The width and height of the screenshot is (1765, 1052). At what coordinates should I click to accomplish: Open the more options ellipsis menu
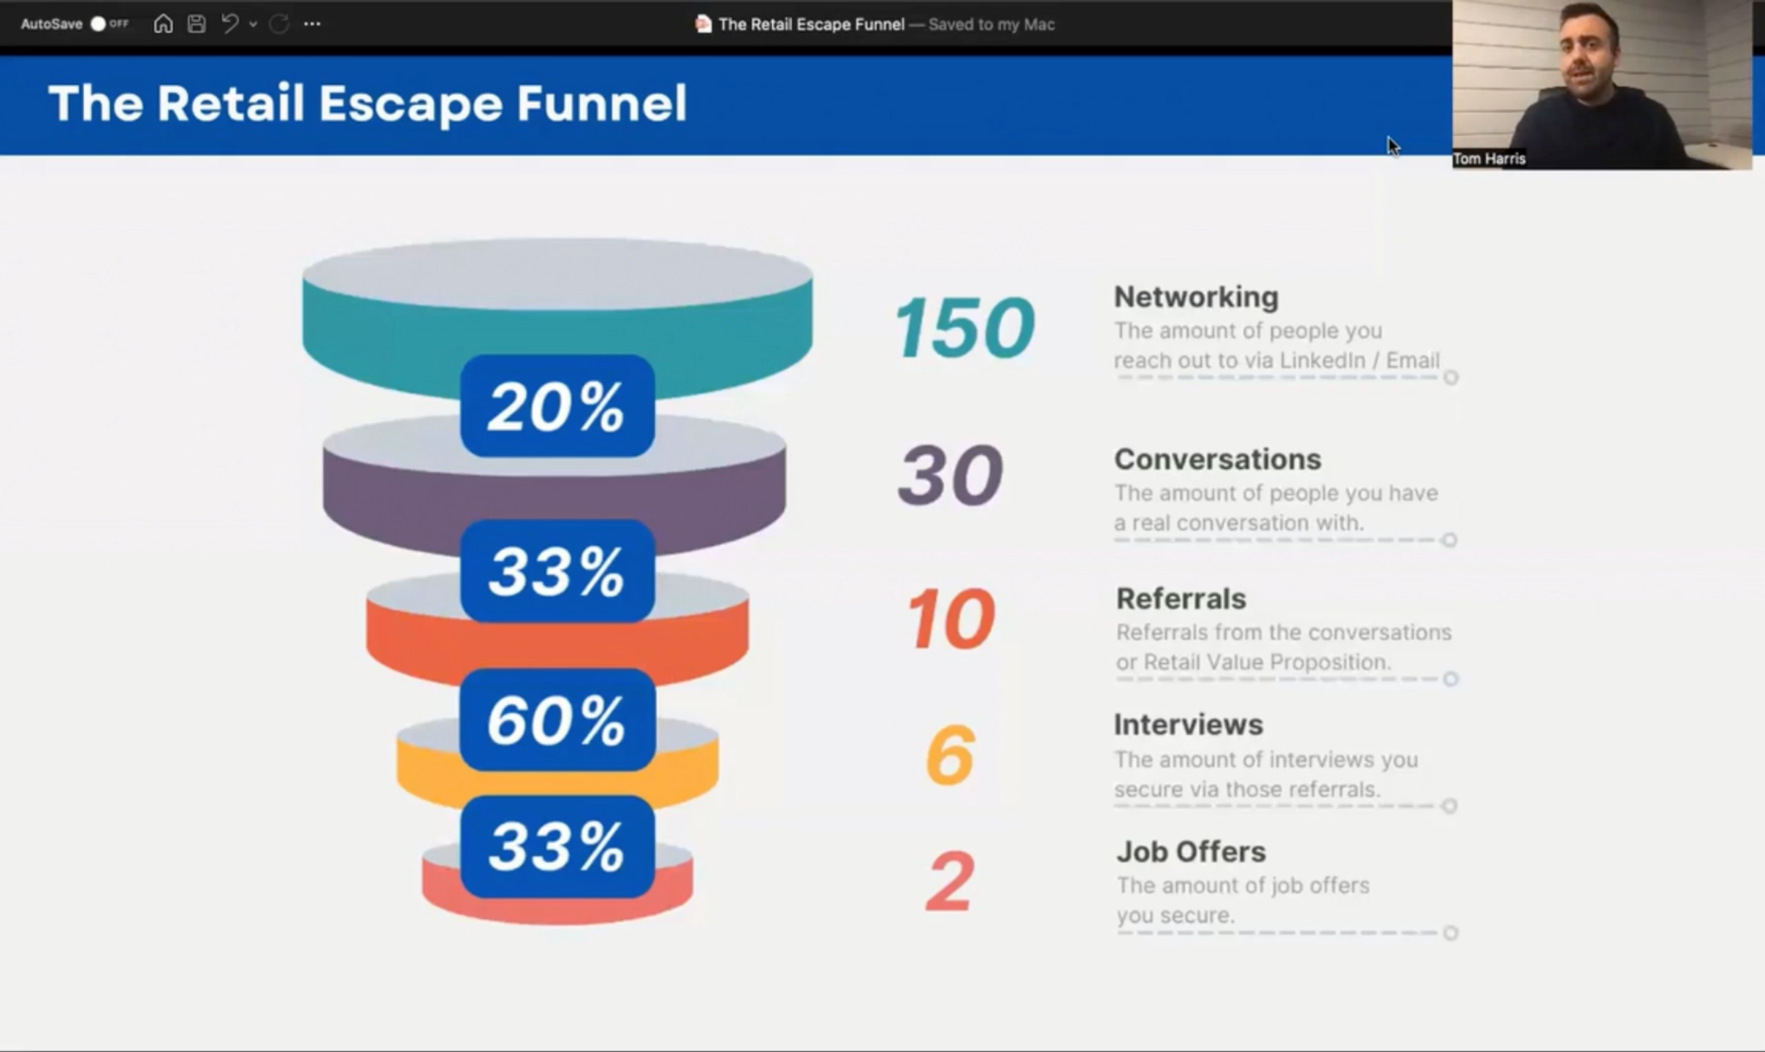(x=312, y=24)
